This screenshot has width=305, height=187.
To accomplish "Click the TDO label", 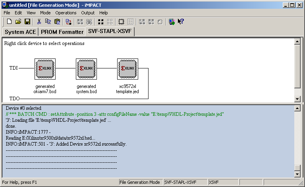I will (15, 99).
